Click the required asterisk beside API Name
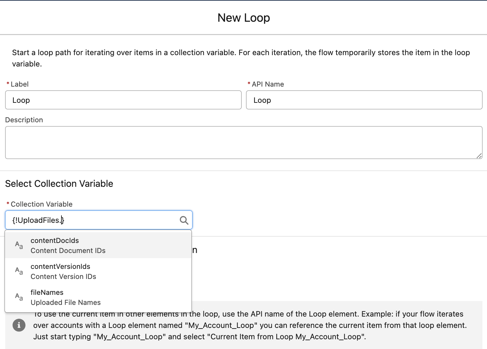487x349 pixels. click(x=249, y=84)
